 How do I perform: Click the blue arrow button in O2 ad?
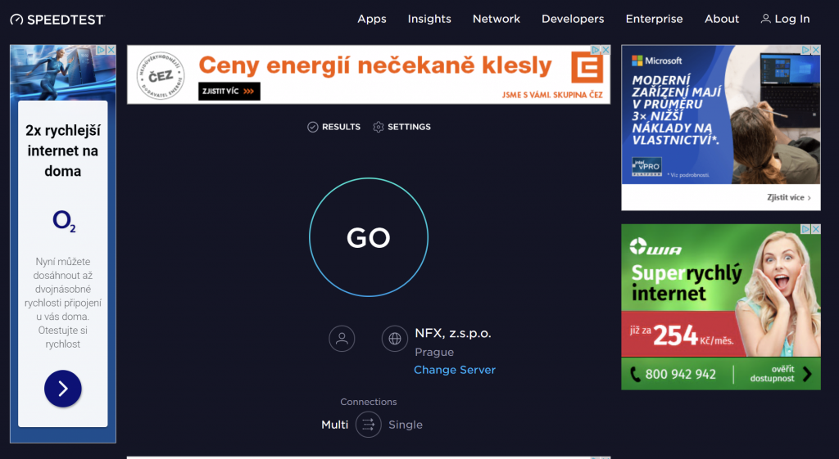pyautogui.click(x=63, y=389)
